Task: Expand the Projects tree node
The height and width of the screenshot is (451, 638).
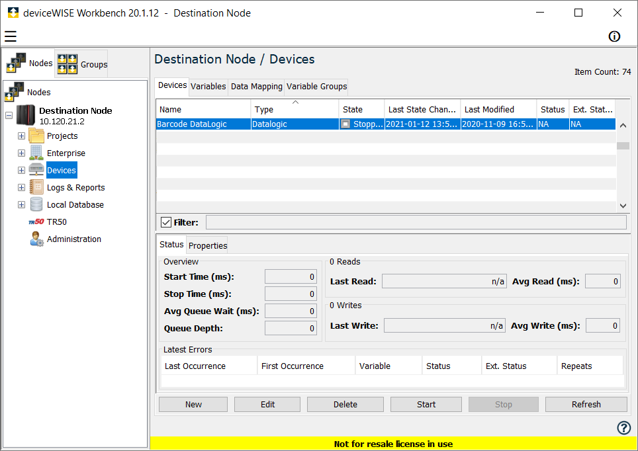Action: pyautogui.click(x=22, y=136)
